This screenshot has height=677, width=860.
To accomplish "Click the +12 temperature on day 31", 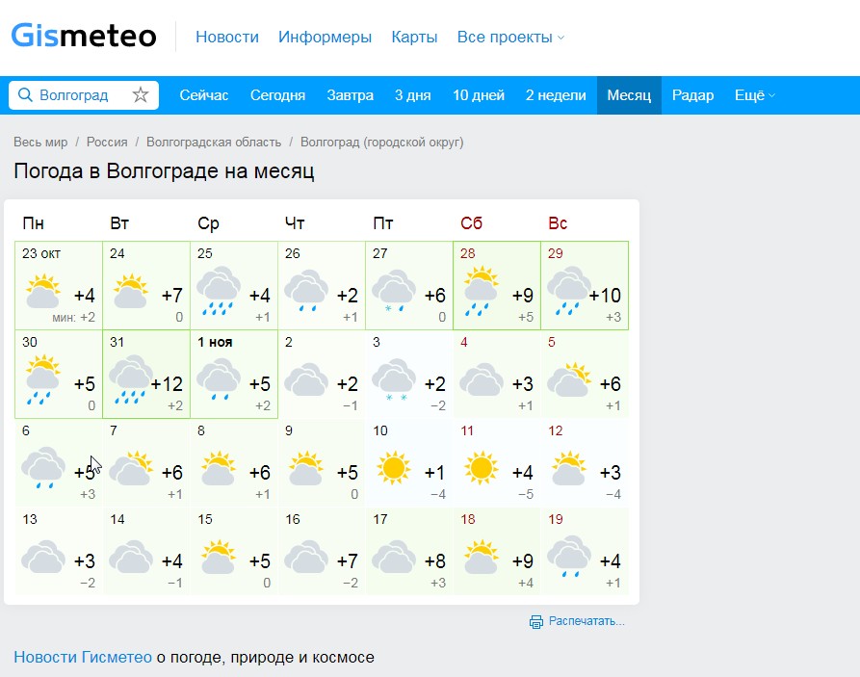I will [x=167, y=384].
